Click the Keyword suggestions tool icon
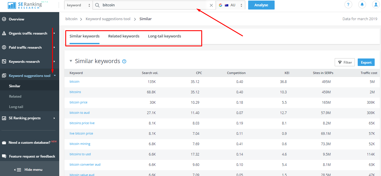381x176 pixels. coord(4,76)
